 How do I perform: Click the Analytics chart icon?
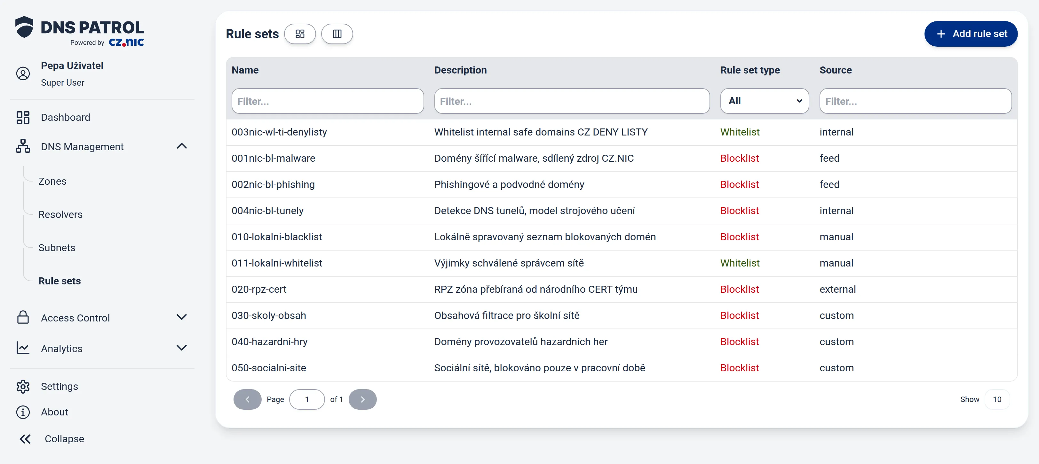[x=23, y=348]
